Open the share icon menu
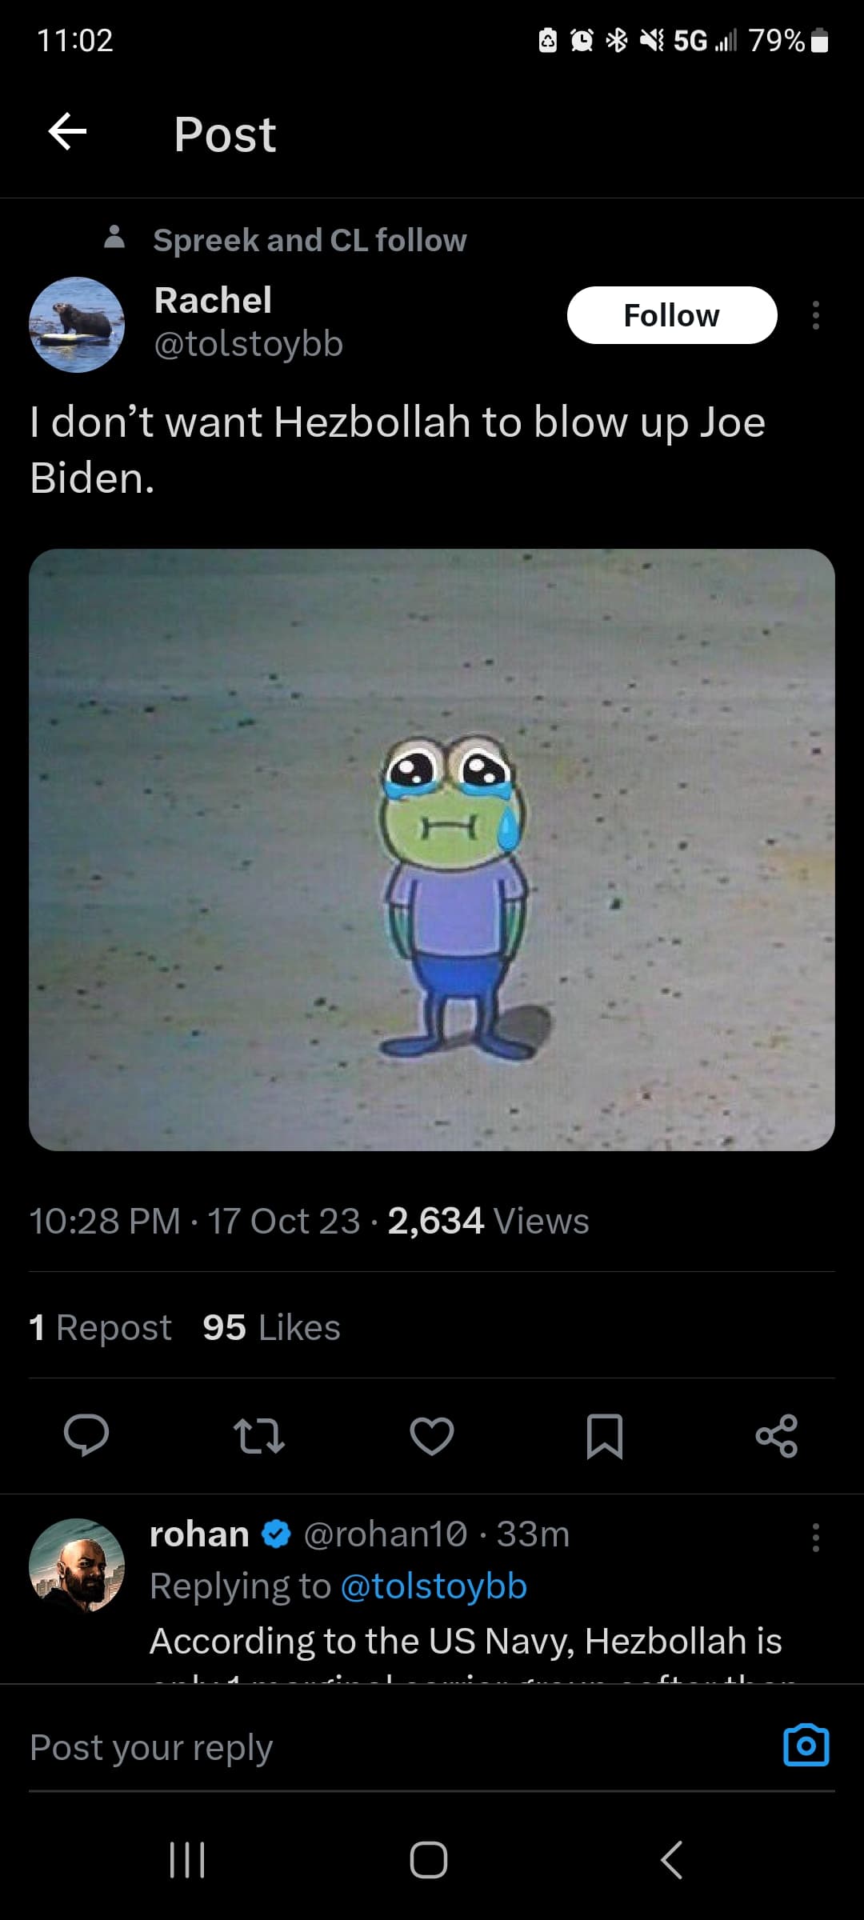 pos(777,1435)
